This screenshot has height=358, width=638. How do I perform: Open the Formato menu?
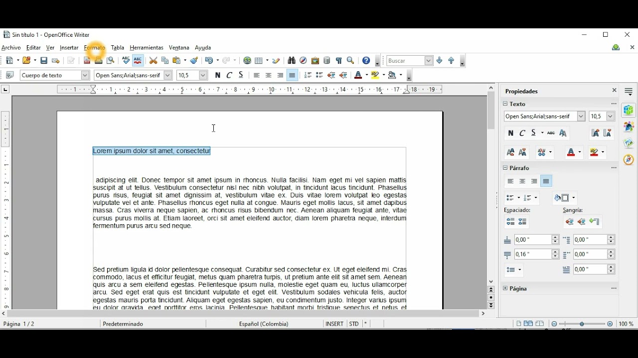tap(95, 48)
